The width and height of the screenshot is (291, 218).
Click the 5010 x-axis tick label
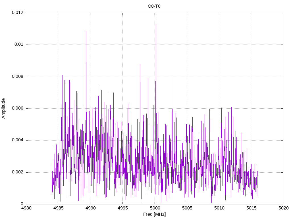tap(219, 208)
